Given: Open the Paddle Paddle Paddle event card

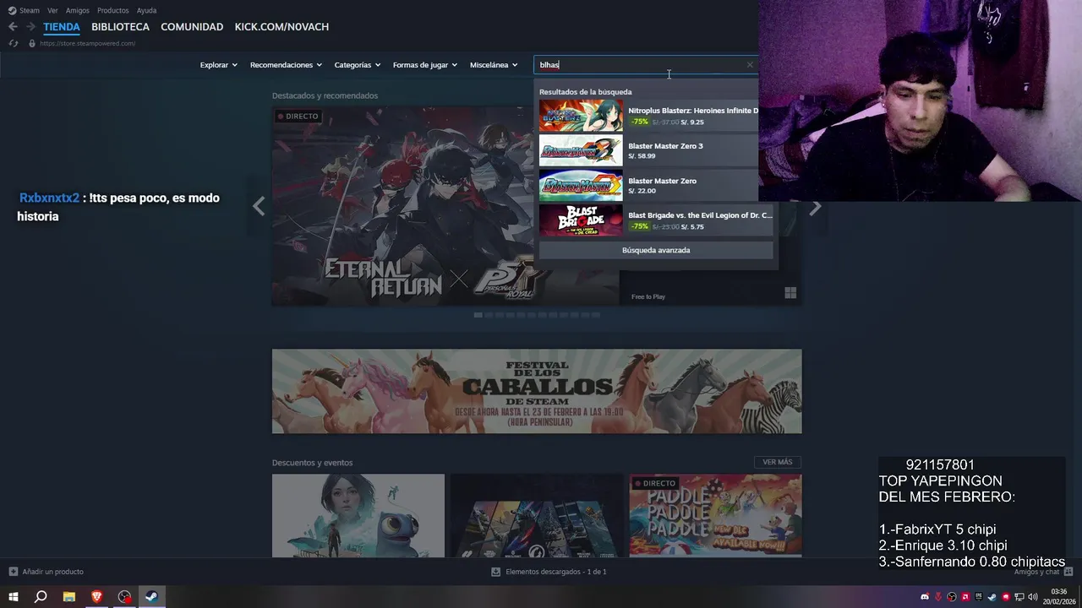Looking at the screenshot, I should pos(716,515).
